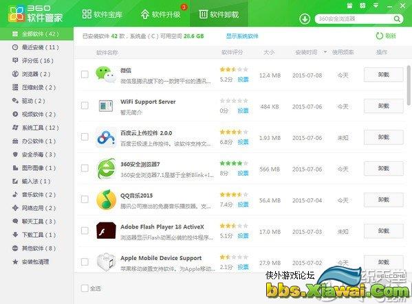
Task: Focus the 360安全浏览器 search field
Action: [x=356, y=19]
